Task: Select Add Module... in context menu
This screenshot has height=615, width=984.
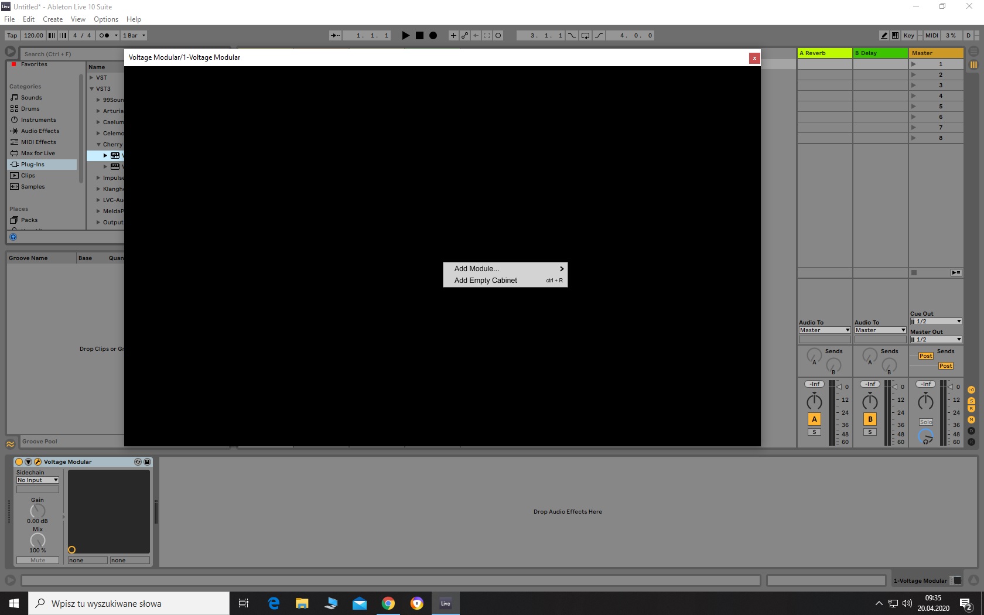Action: coord(505,268)
